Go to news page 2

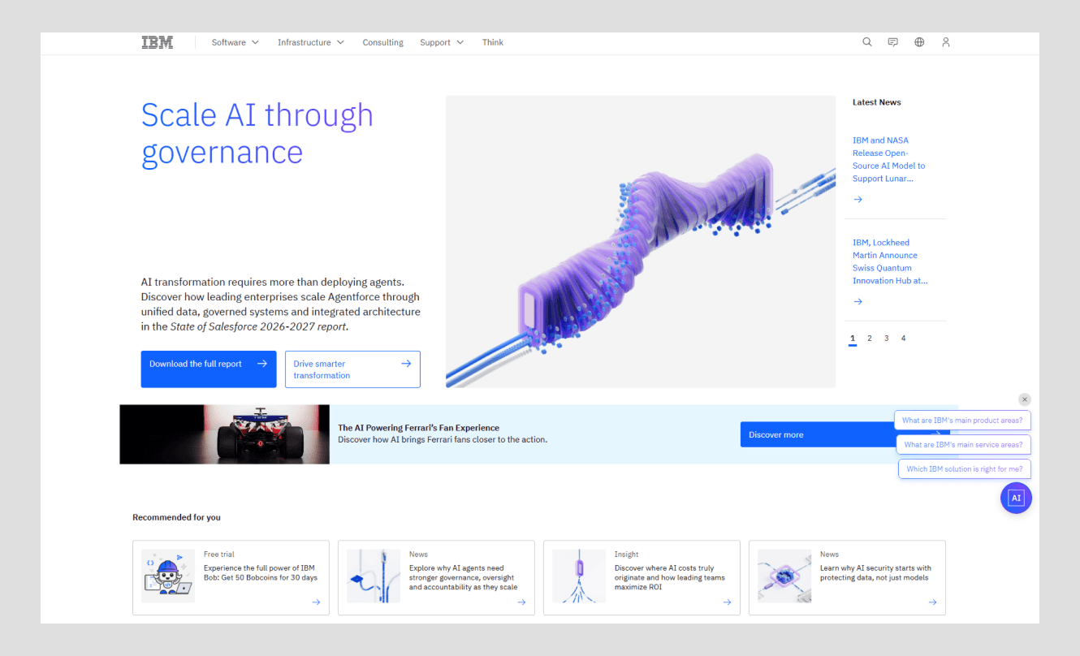click(x=870, y=339)
